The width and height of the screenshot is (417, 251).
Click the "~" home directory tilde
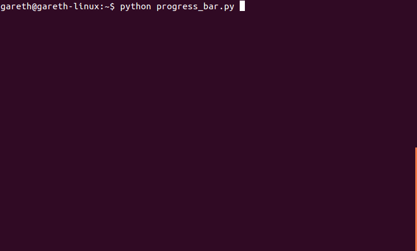click(x=107, y=6)
